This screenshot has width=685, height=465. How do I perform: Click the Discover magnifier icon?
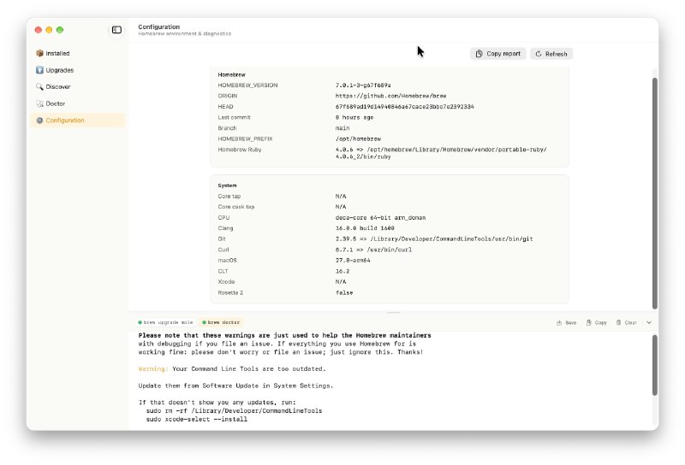pyautogui.click(x=39, y=86)
